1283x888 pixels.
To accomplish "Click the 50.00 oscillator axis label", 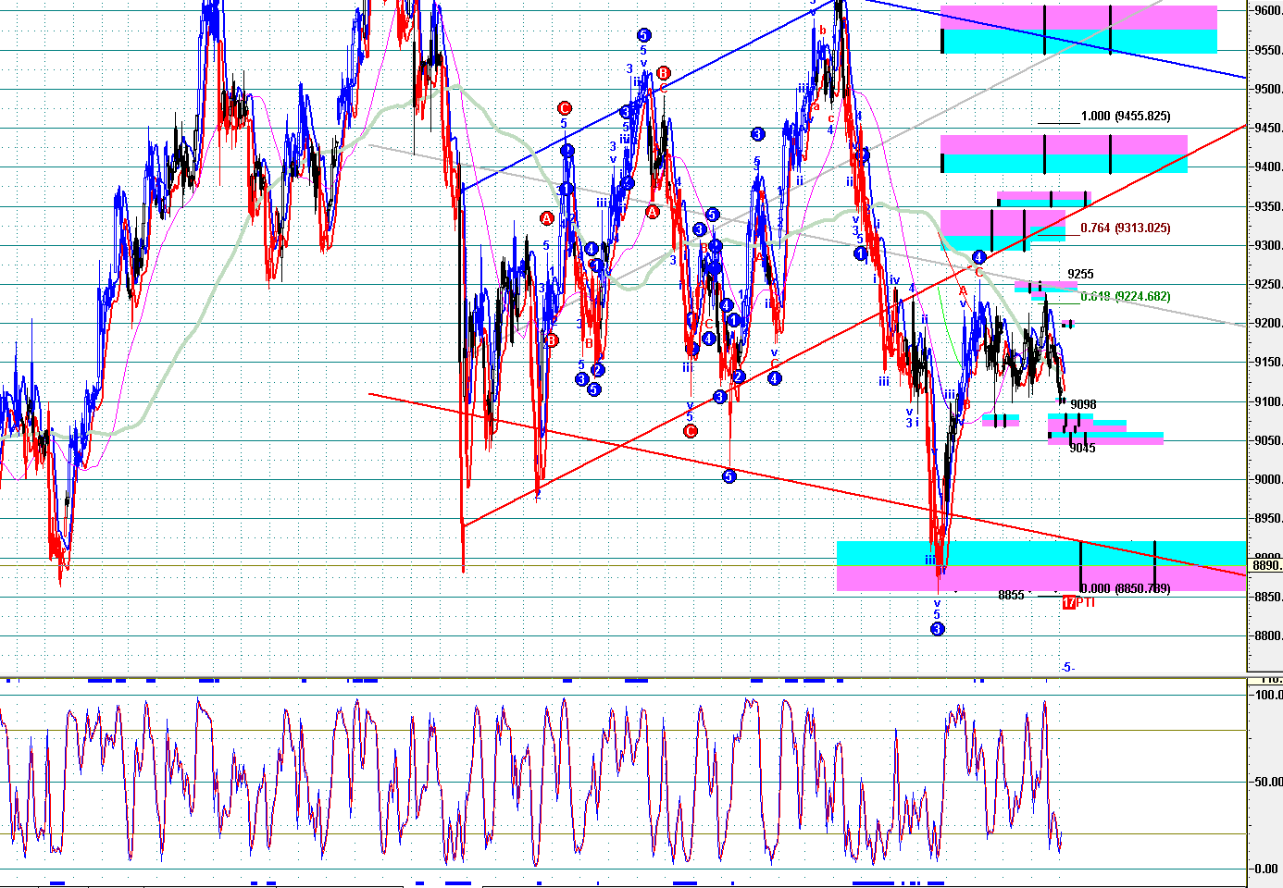I will tap(1268, 782).
